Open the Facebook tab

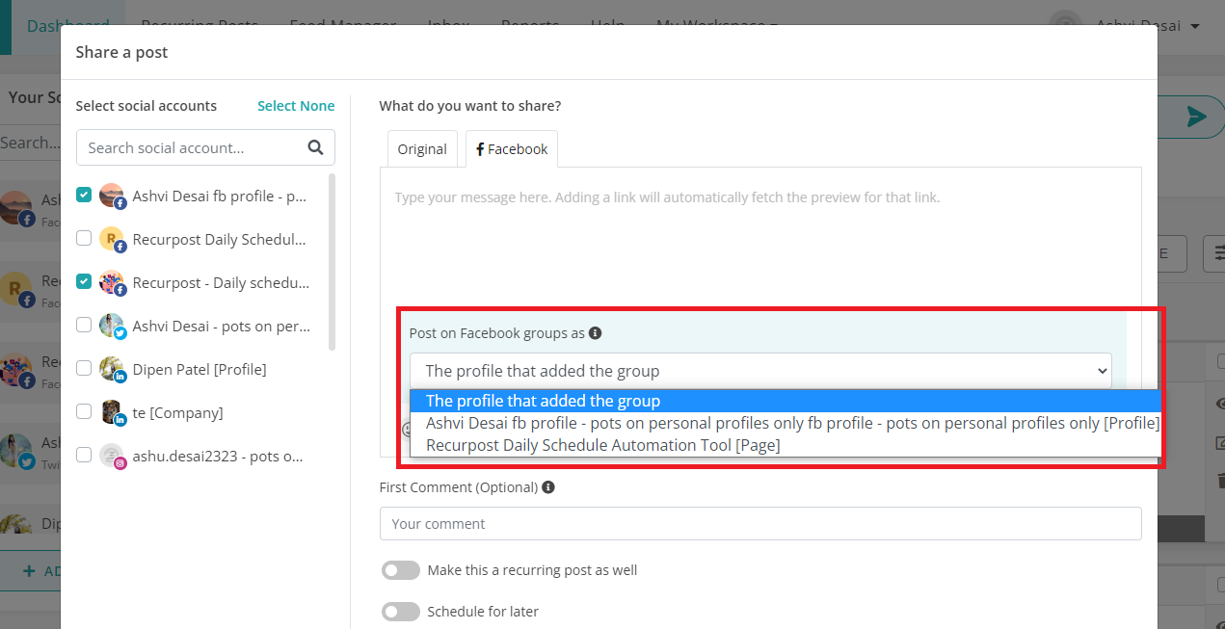(512, 149)
